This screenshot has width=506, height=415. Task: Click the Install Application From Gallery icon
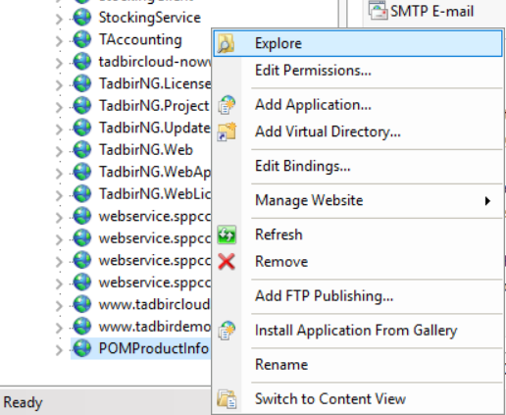(x=227, y=330)
